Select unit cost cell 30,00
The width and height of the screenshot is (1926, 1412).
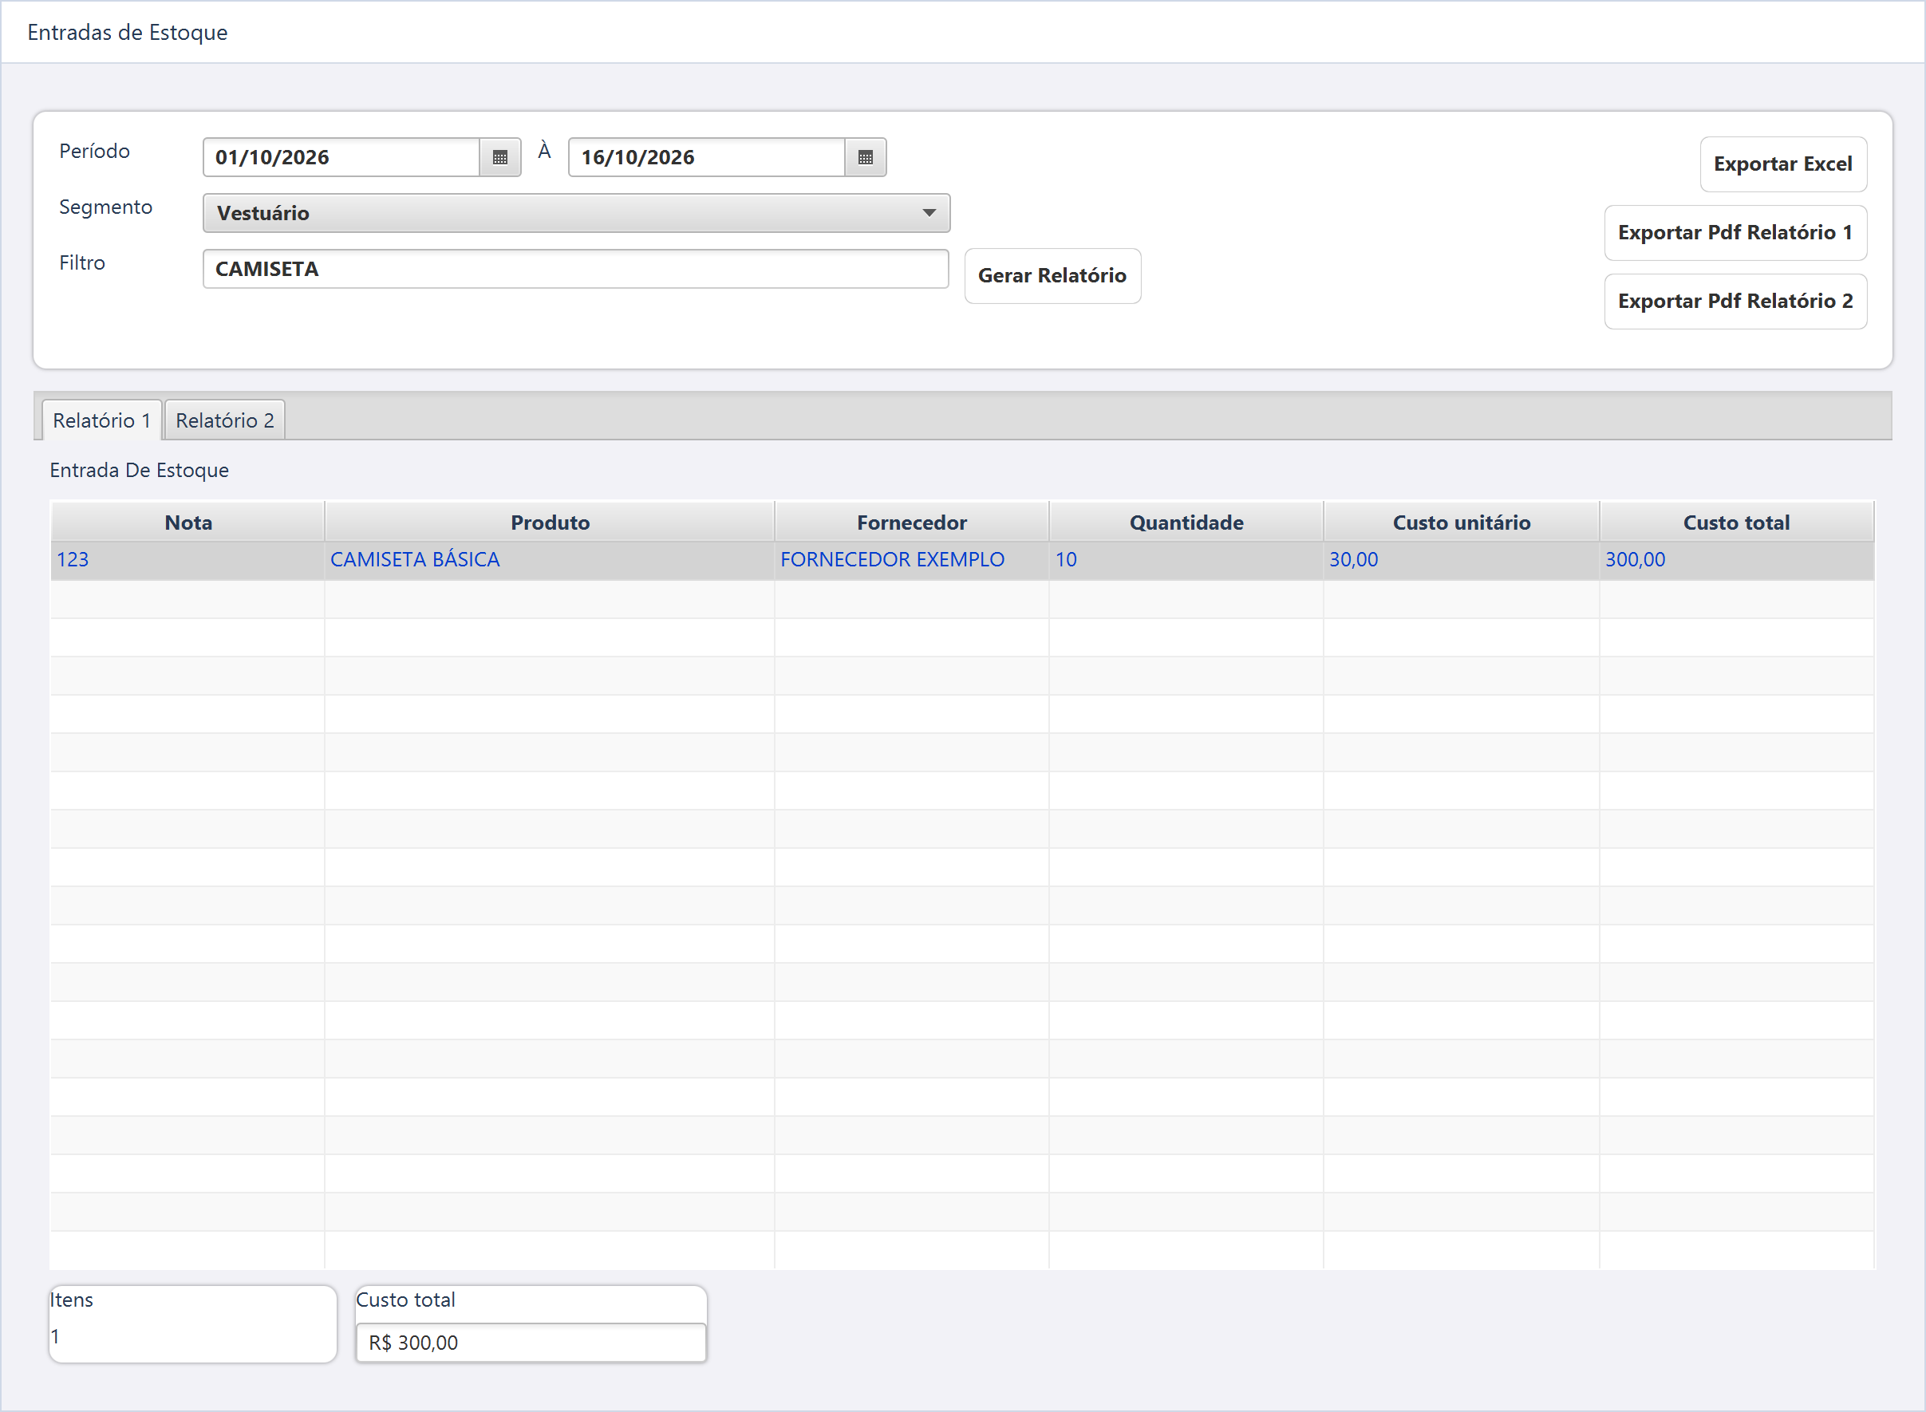(1461, 560)
